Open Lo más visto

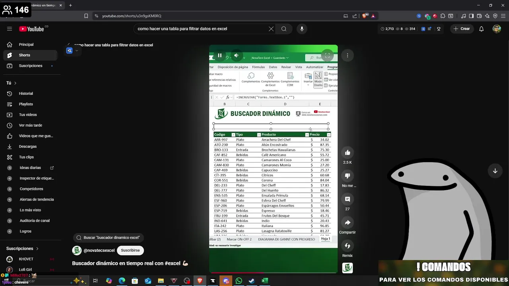[x=31, y=210]
